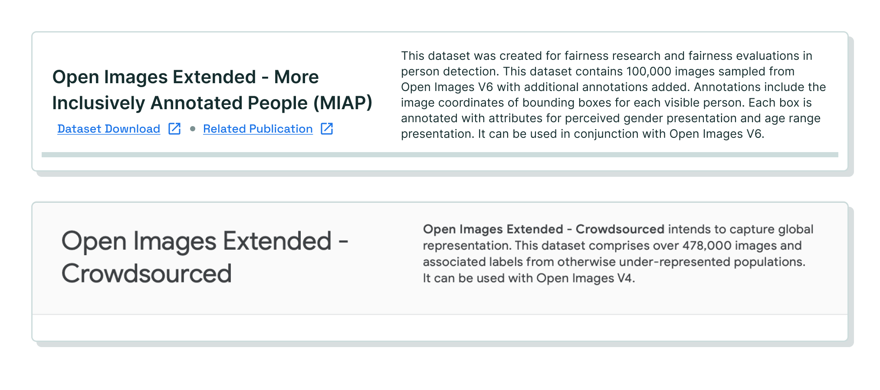Click the MIAP paragraph's first sentence about fairness research
This screenshot has width=880, height=390.
pos(607,64)
